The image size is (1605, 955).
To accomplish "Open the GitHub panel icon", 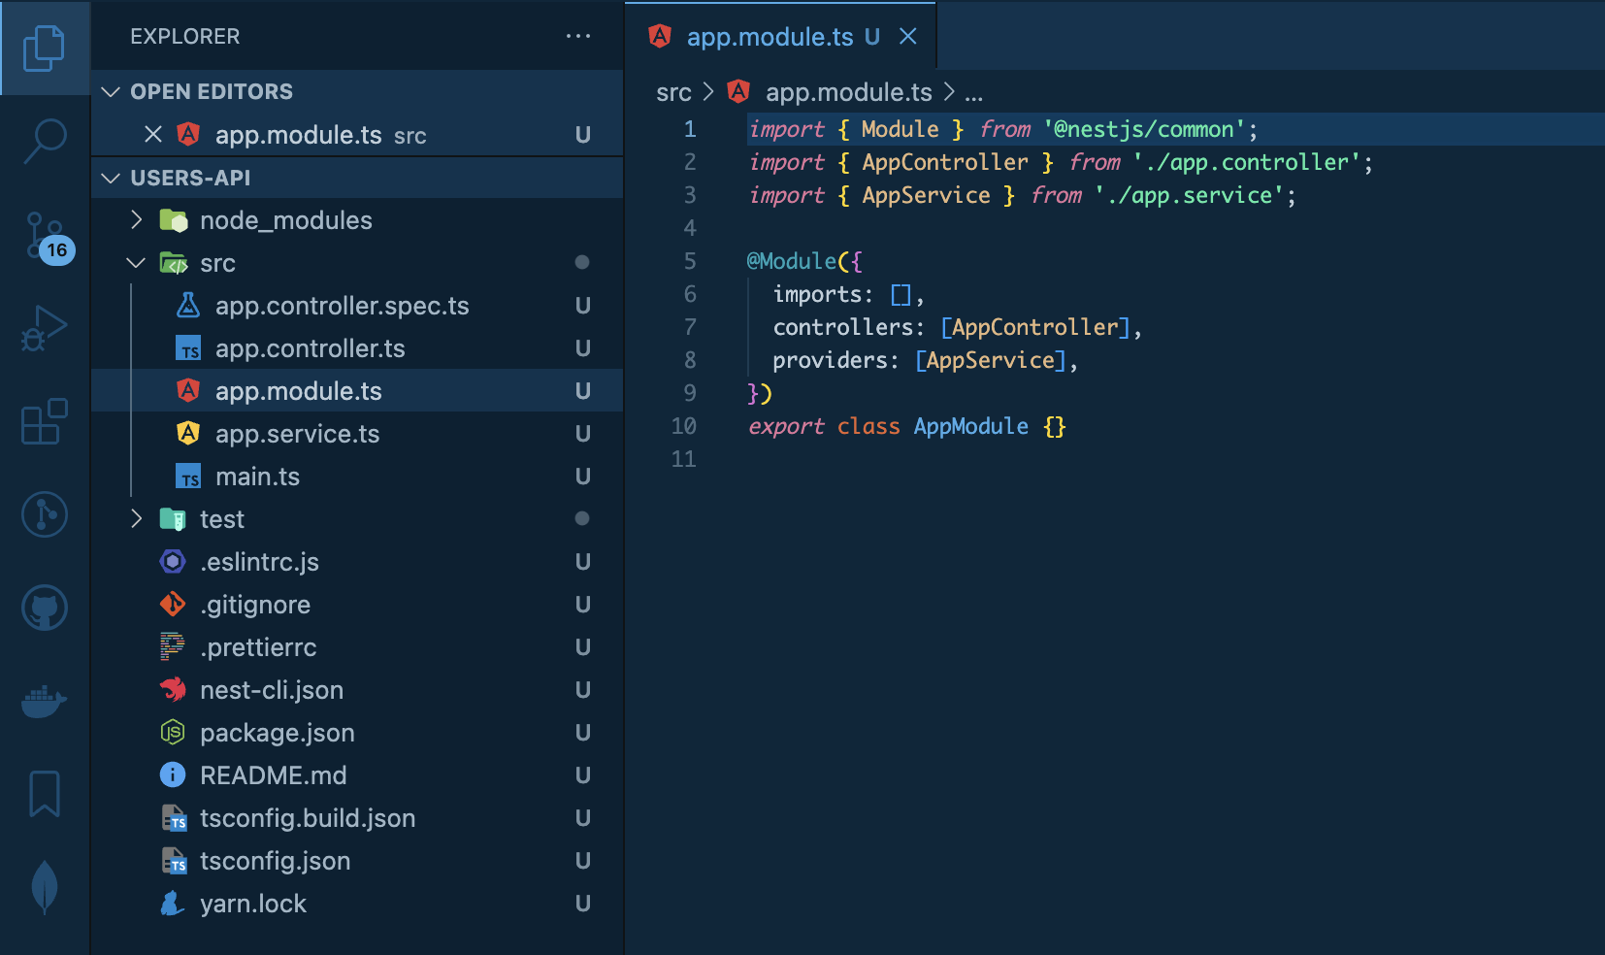I will 45,609.
